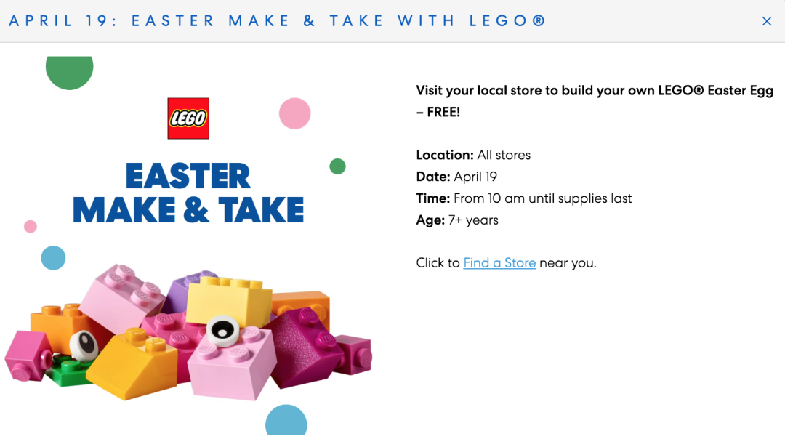Click the blue circle above the bricks

pyautogui.click(x=53, y=258)
